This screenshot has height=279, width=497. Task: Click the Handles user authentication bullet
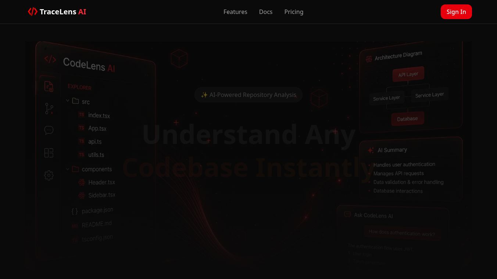(404, 164)
